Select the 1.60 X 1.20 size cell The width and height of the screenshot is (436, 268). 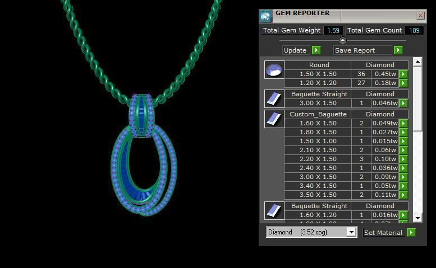tap(318, 215)
